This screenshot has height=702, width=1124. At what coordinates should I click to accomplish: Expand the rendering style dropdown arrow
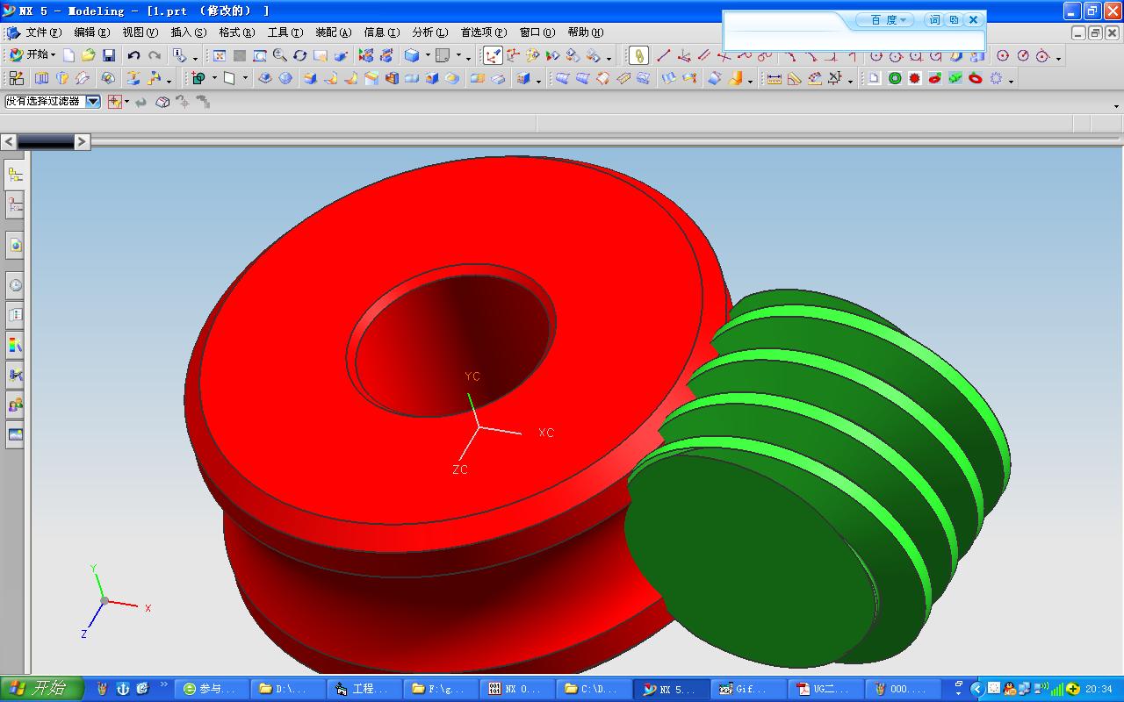click(x=428, y=55)
